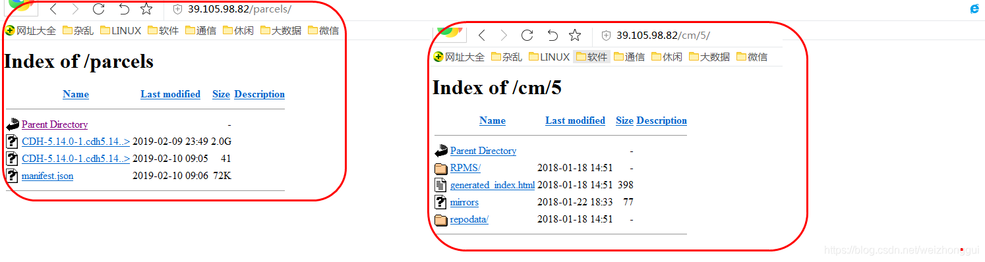Edit address bar showing 39.105.98.82/parcels/
Image resolution: width=985 pixels, height=262 pixels.
click(239, 9)
